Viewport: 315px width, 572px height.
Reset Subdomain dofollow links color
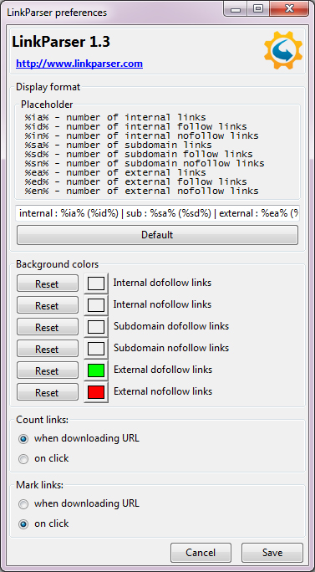[48, 327]
